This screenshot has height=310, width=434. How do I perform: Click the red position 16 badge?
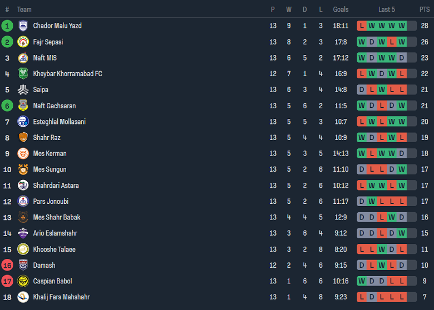click(7, 266)
